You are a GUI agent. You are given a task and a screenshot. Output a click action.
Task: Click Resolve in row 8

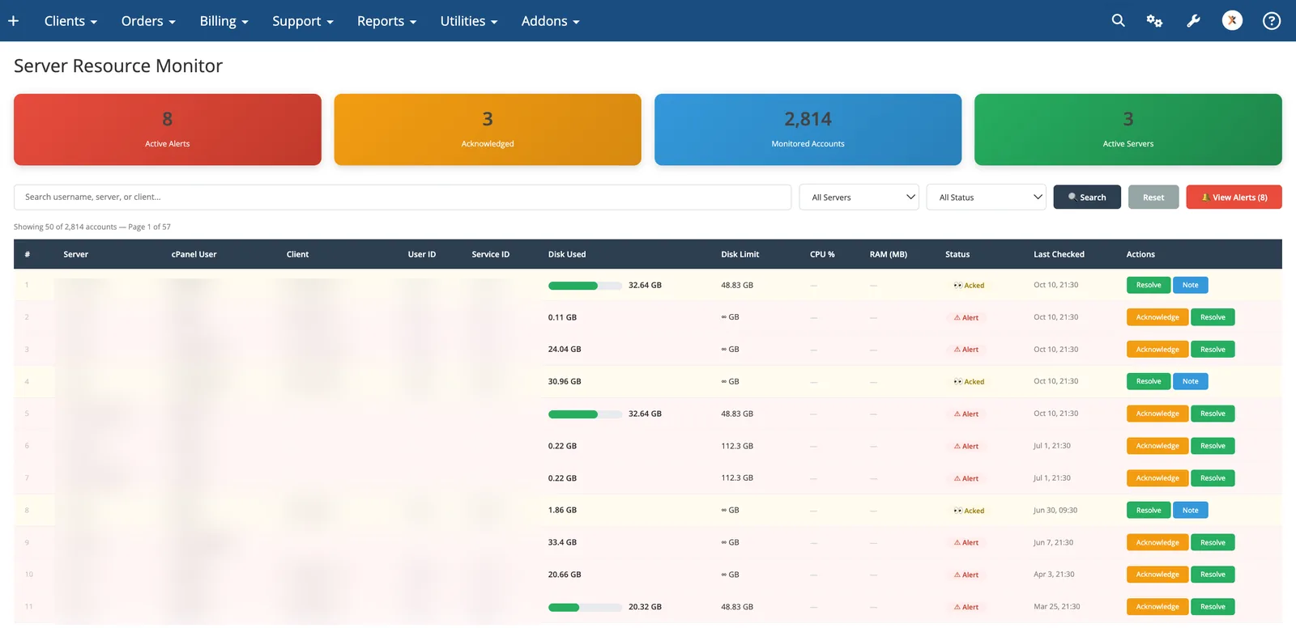1149,510
